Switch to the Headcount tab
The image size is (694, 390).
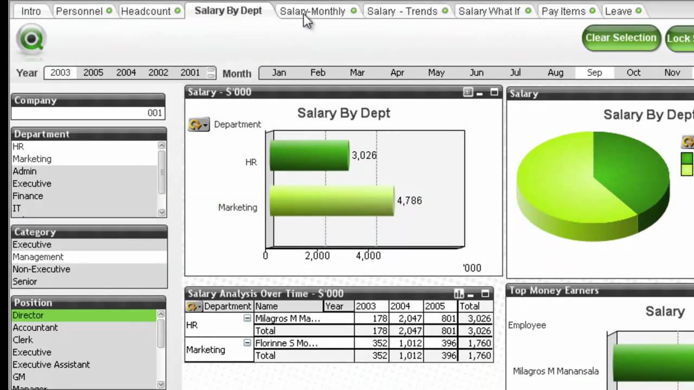(146, 11)
